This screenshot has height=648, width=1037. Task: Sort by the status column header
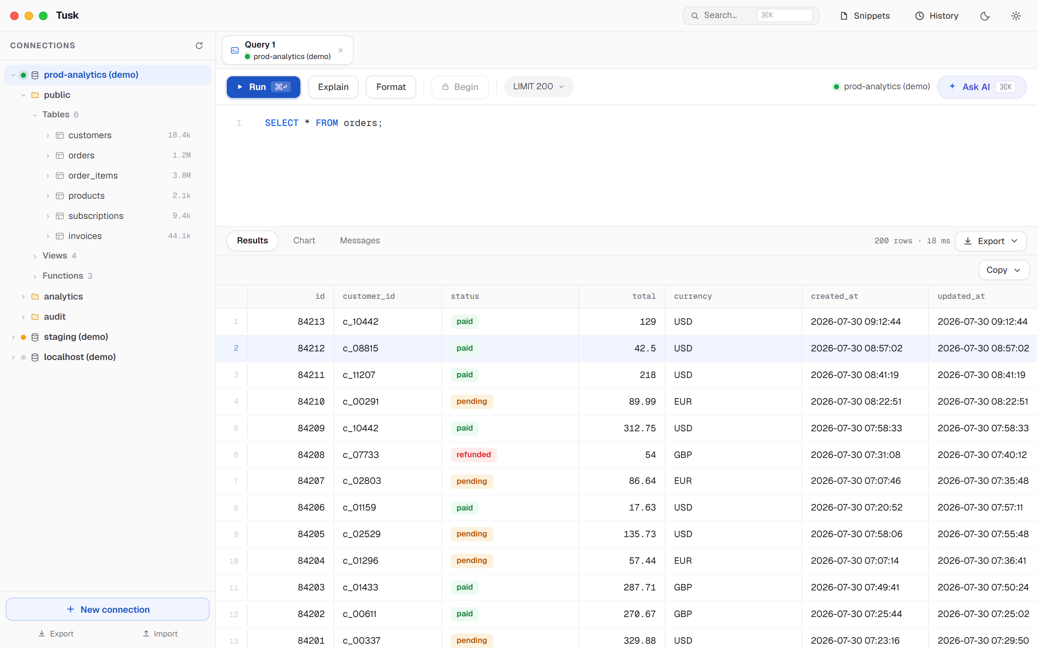coord(510,296)
